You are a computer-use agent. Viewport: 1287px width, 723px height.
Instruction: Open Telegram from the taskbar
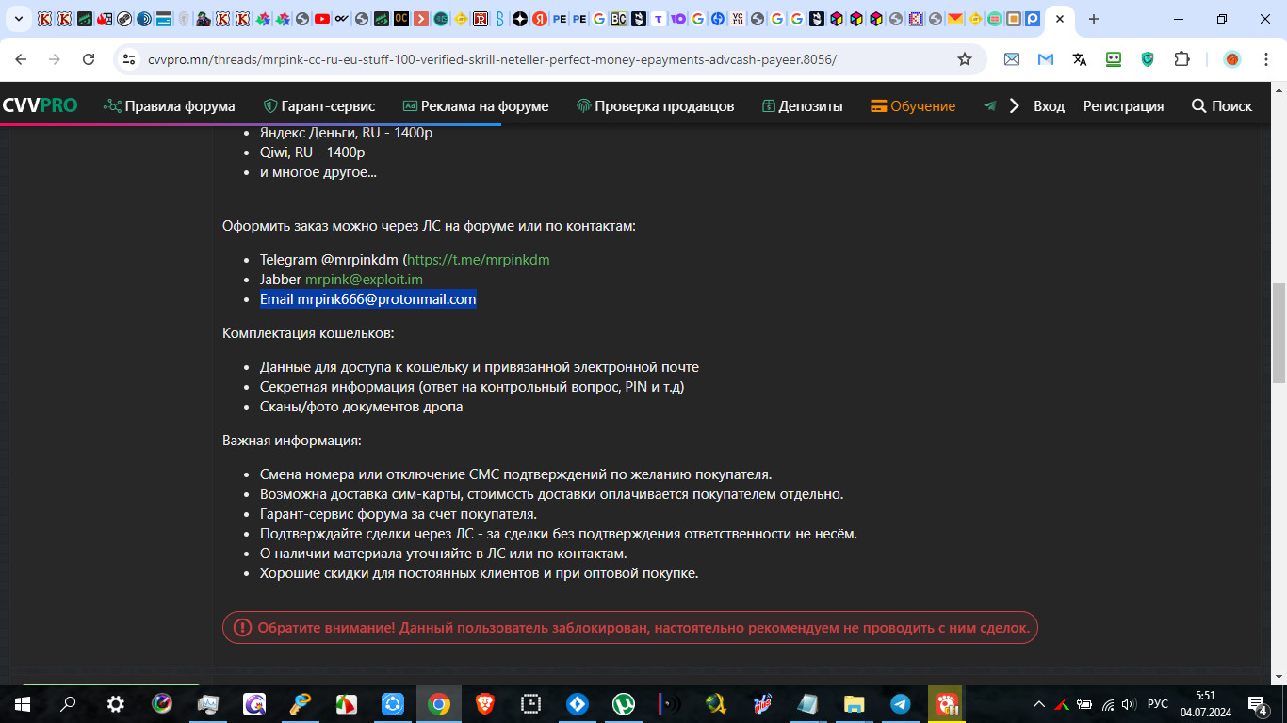(x=900, y=704)
